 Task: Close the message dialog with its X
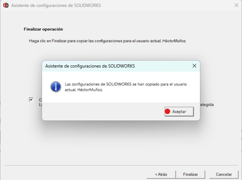click(194, 66)
